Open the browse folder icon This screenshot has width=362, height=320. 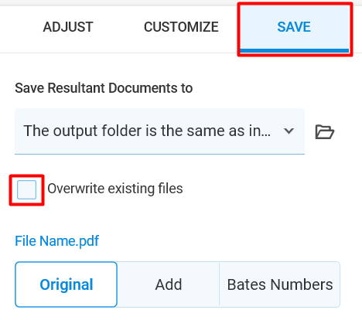click(325, 132)
